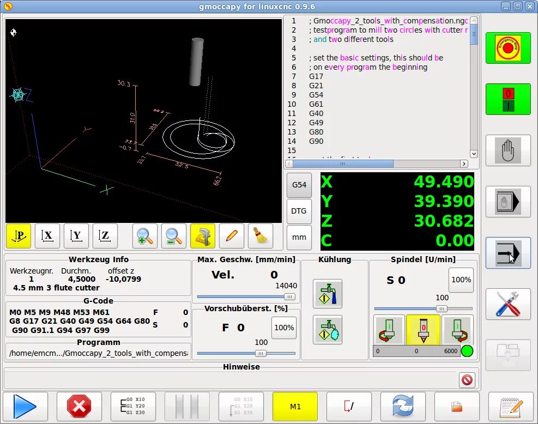Click the step-through G-code button
The width and height of the screenshot is (538, 424).
[133, 407]
